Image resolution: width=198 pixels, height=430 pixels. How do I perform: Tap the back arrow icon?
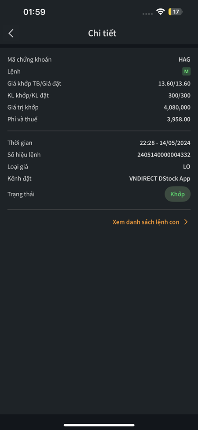pyautogui.click(x=11, y=34)
